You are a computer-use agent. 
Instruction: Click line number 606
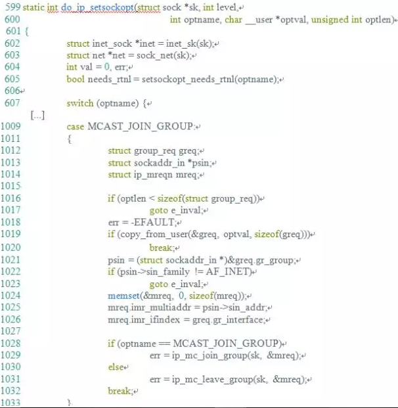coord(12,91)
